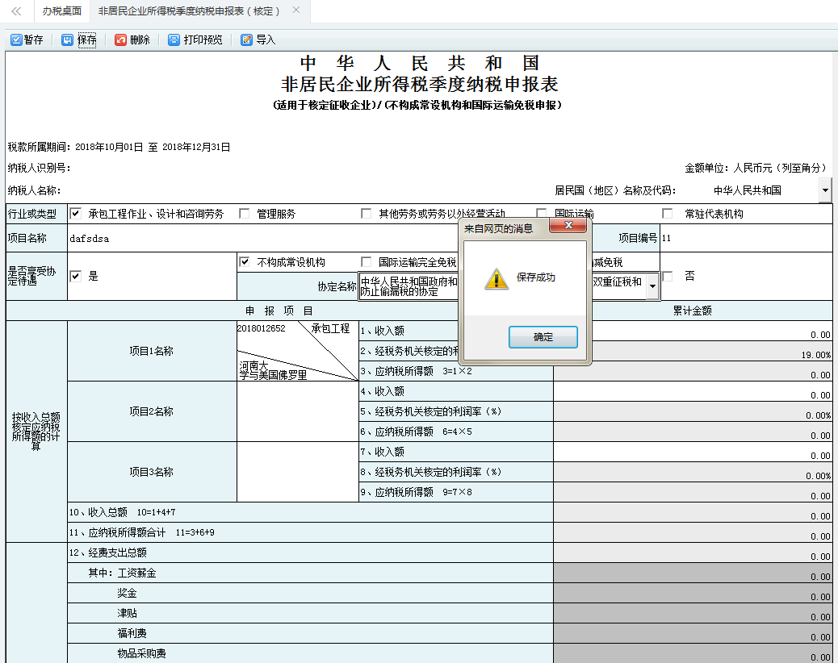The image size is (838, 663).
Task: Open the 居民国（地区）名称及代码 dropdown
Action: 825,189
